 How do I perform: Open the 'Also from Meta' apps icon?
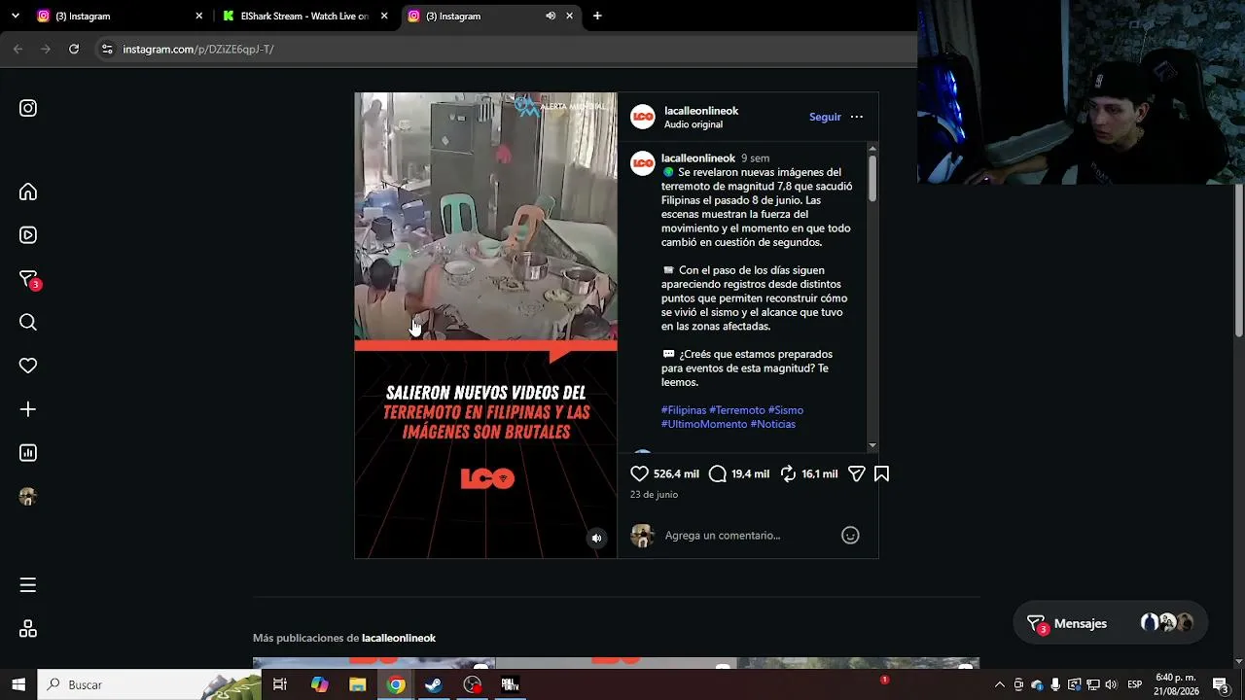(28, 629)
